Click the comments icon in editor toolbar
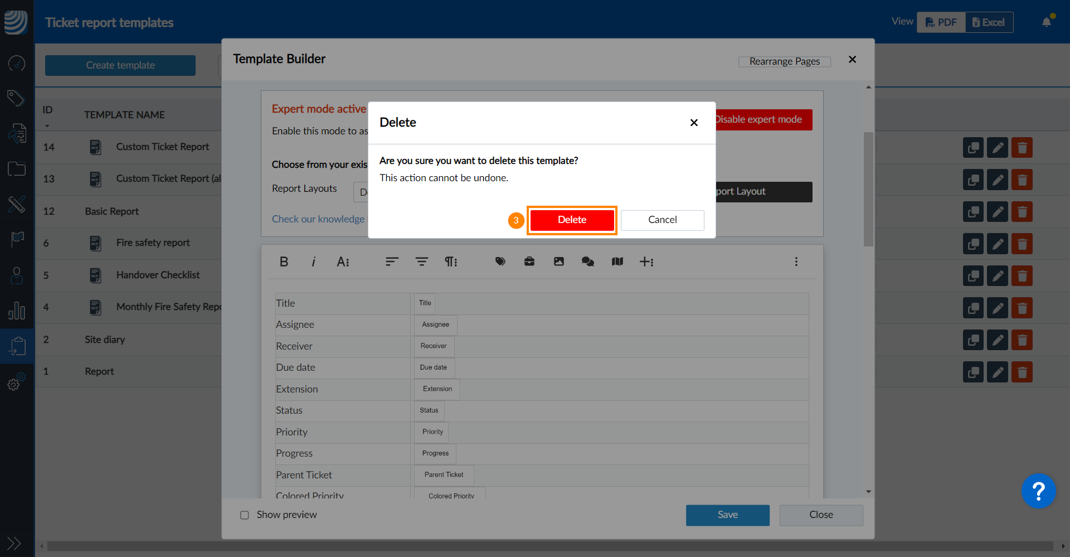Image resolution: width=1070 pixels, height=557 pixels. point(587,262)
